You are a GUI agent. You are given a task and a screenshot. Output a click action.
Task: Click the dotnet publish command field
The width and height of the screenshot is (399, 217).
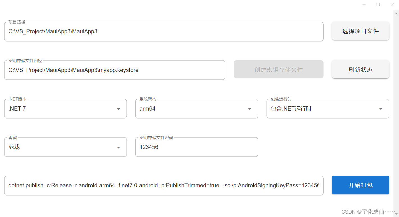pos(164,186)
